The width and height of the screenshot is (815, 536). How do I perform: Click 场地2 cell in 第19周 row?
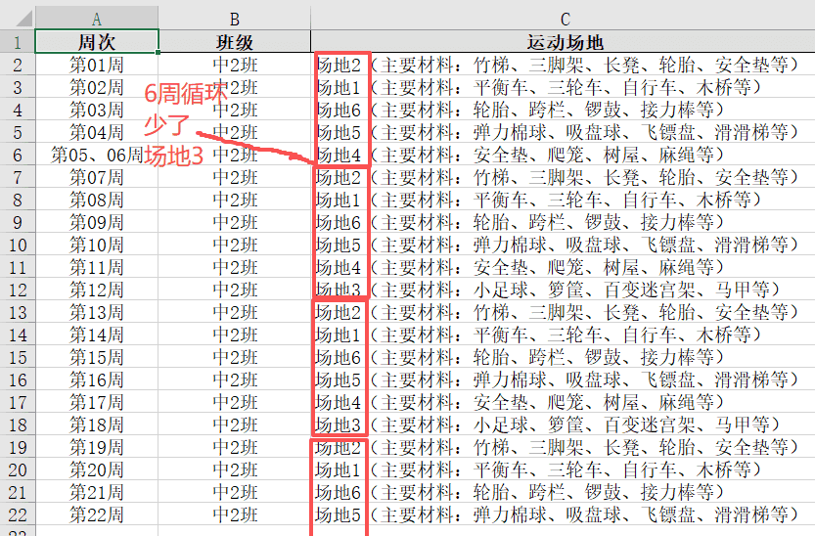563,447
